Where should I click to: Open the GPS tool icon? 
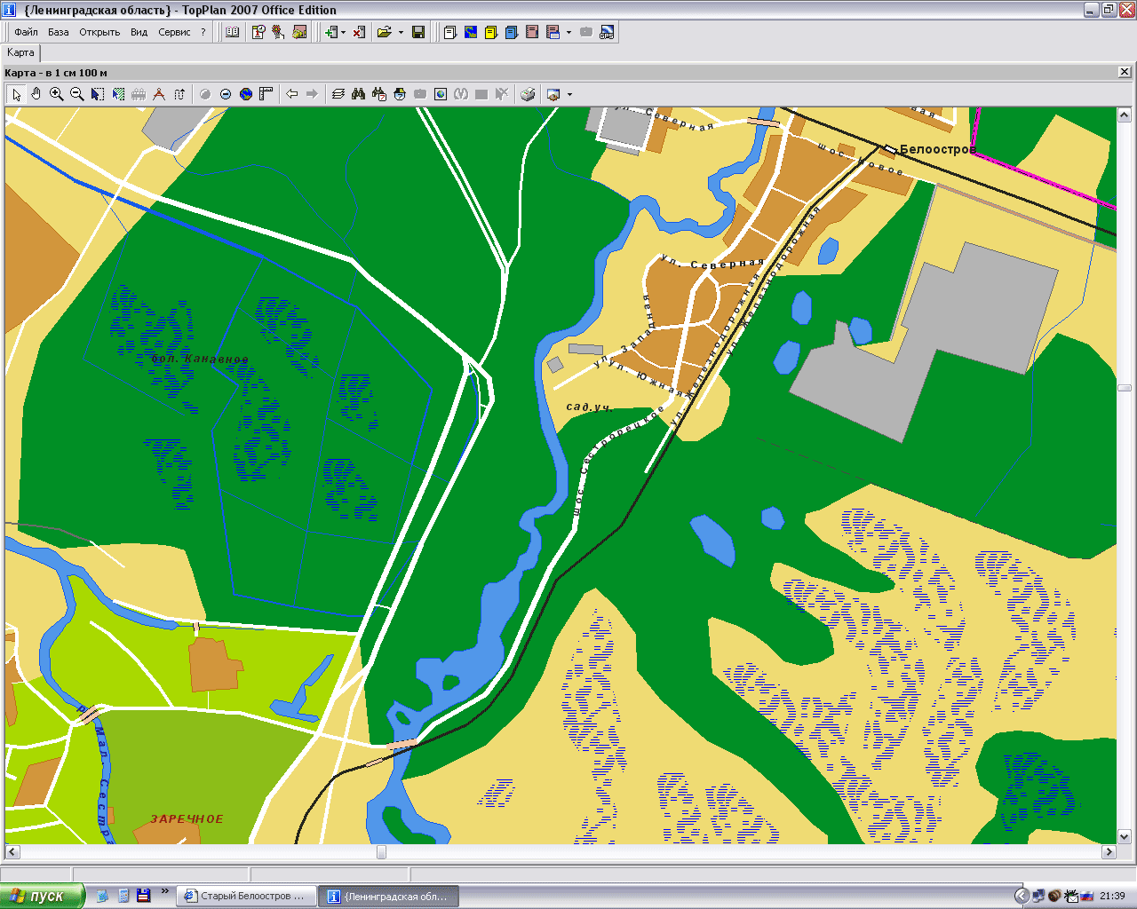[x=607, y=32]
